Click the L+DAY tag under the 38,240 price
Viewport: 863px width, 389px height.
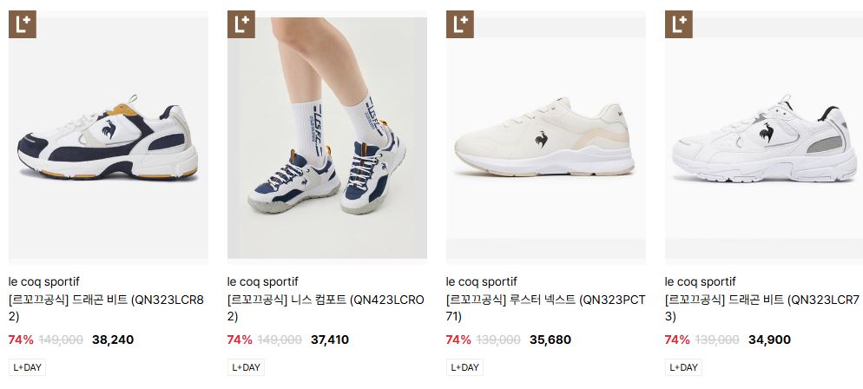coord(27,367)
